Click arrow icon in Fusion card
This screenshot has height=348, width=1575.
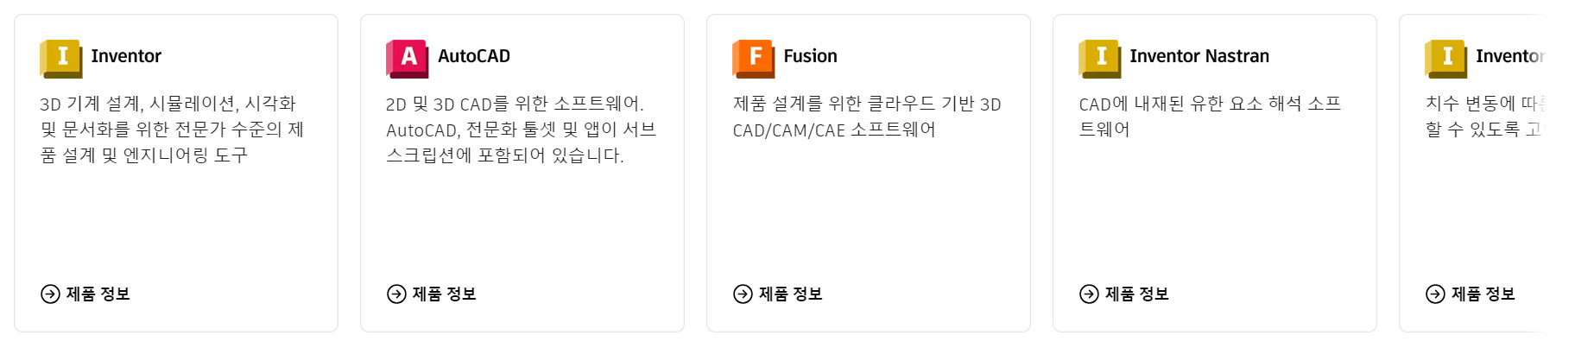pyautogui.click(x=743, y=294)
